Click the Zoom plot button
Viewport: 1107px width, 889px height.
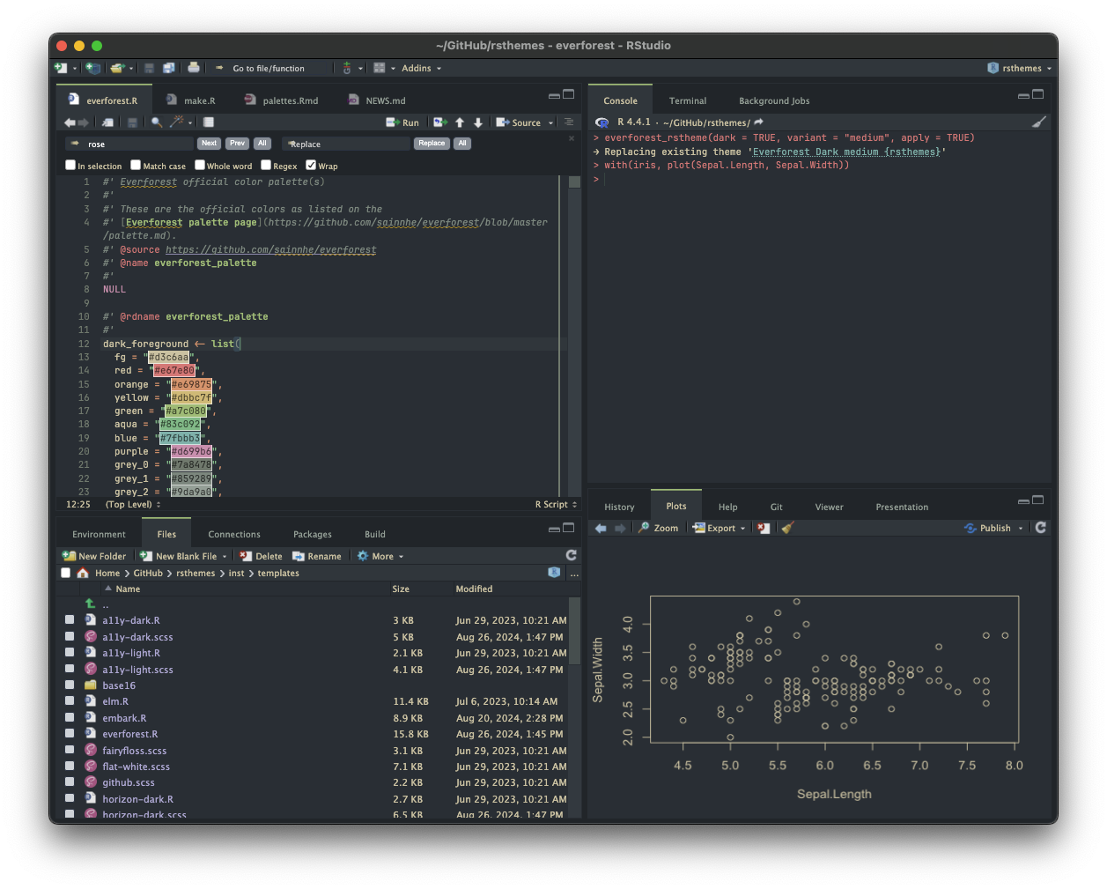pos(658,528)
